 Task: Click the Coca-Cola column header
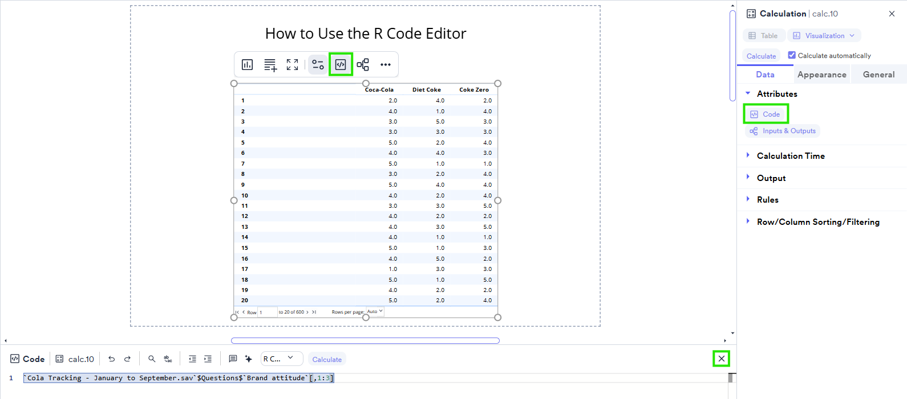pos(379,89)
